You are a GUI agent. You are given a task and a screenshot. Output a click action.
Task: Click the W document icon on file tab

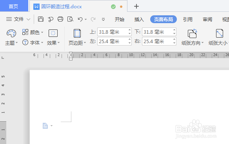pos(36,7)
